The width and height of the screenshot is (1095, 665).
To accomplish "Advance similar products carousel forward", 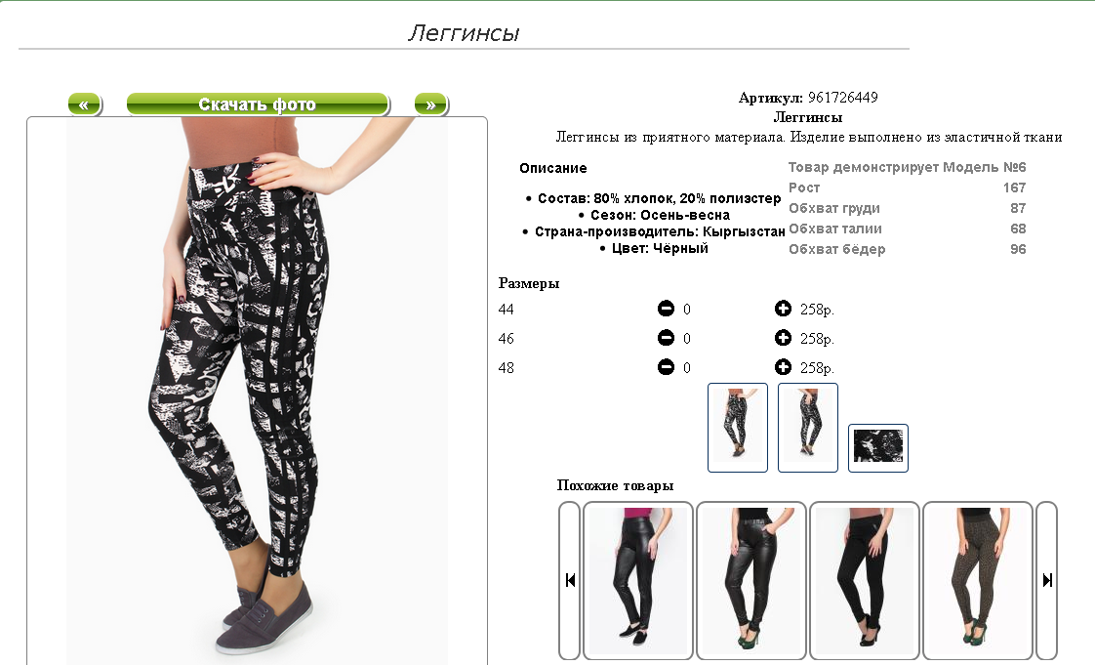I will (1047, 580).
